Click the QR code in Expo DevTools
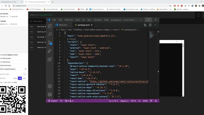 pos(13,99)
